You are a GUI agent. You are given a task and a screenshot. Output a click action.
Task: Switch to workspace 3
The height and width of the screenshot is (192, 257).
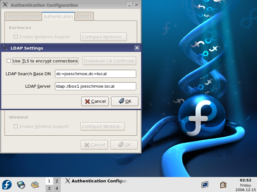(x=49, y=188)
